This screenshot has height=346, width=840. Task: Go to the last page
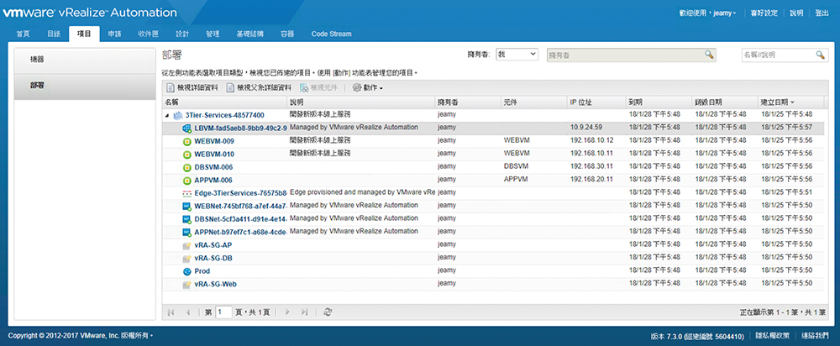(x=304, y=312)
